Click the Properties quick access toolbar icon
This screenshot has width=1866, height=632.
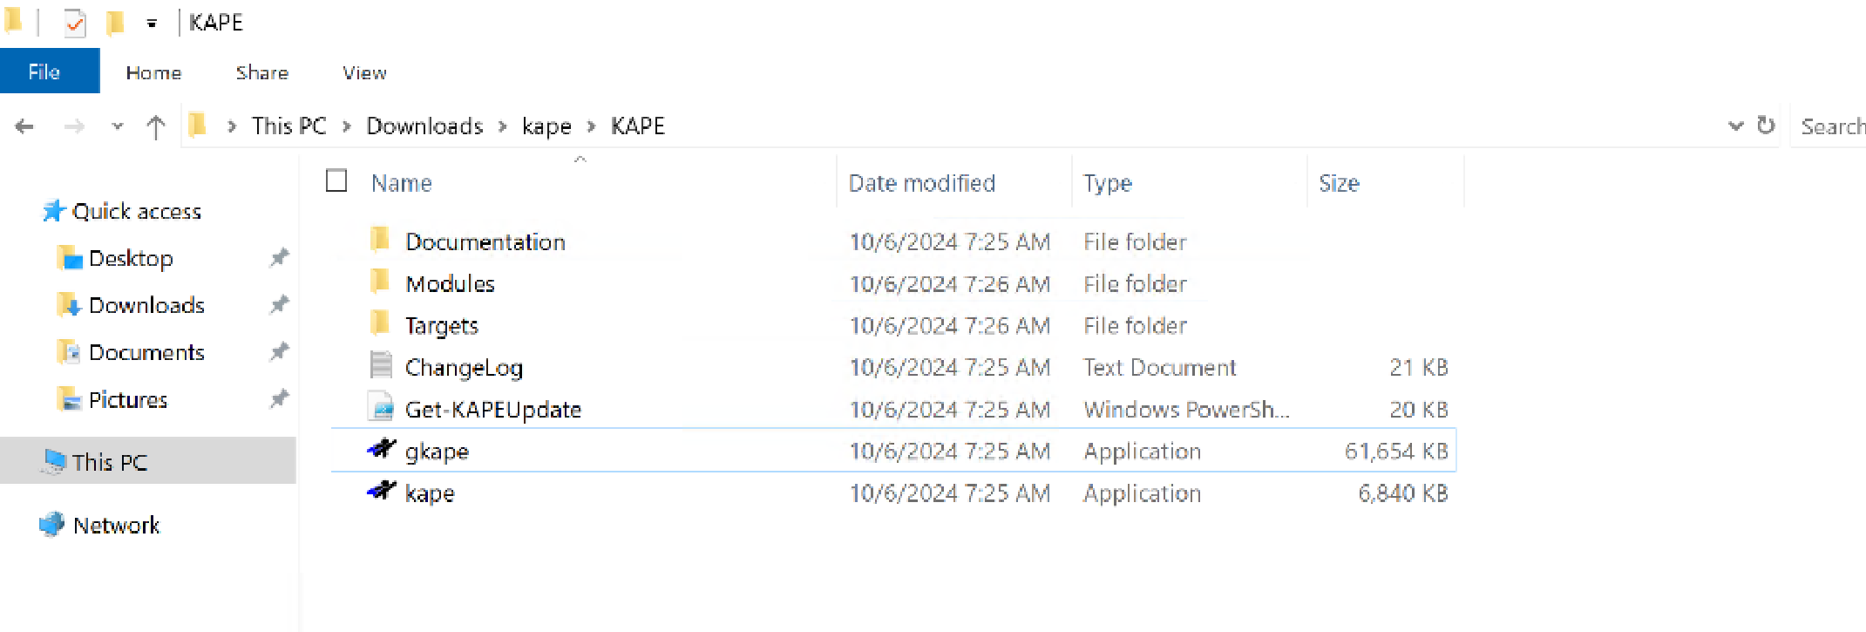(x=75, y=23)
